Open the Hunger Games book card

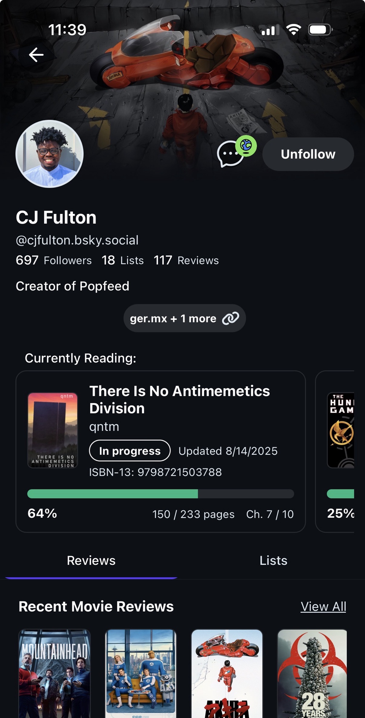[340, 452]
